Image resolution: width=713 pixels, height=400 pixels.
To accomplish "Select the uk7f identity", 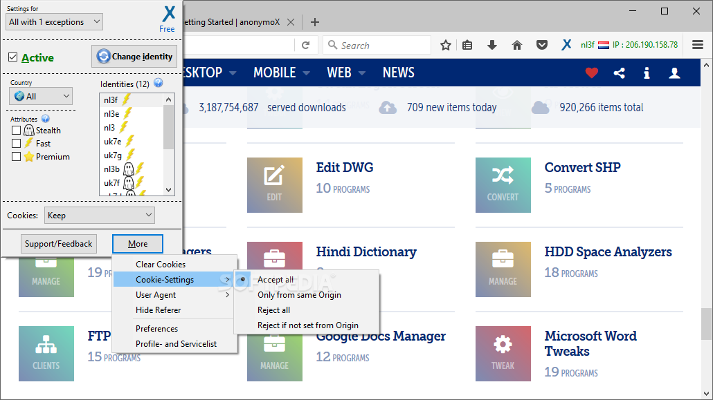I will (131, 183).
